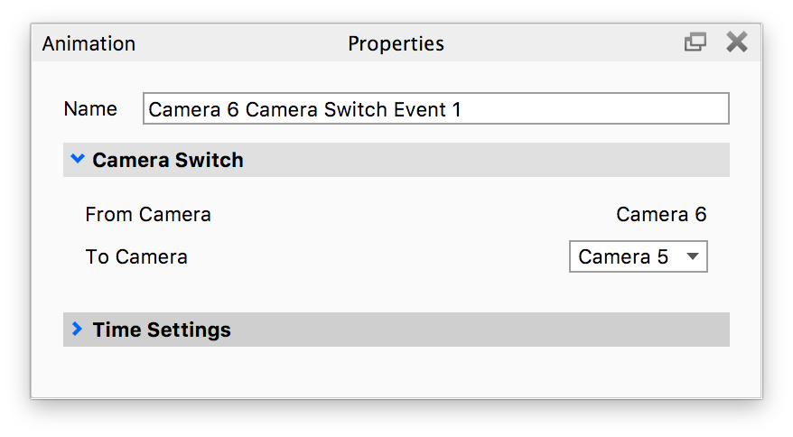Click the Camera 6 value text
This screenshot has width=793, height=437.
(x=661, y=215)
